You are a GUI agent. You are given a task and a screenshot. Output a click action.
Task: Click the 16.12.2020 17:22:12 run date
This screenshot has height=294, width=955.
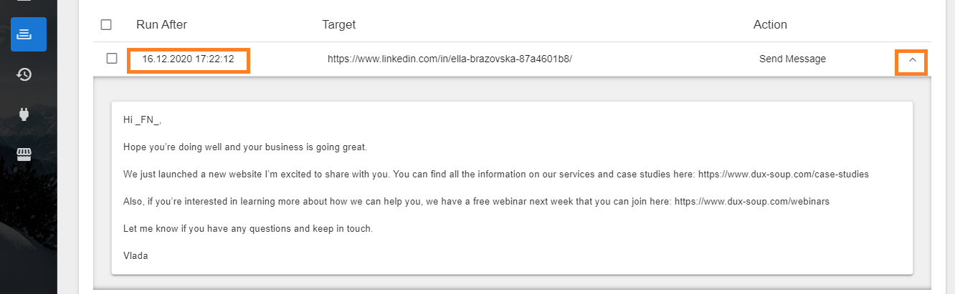[188, 59]
